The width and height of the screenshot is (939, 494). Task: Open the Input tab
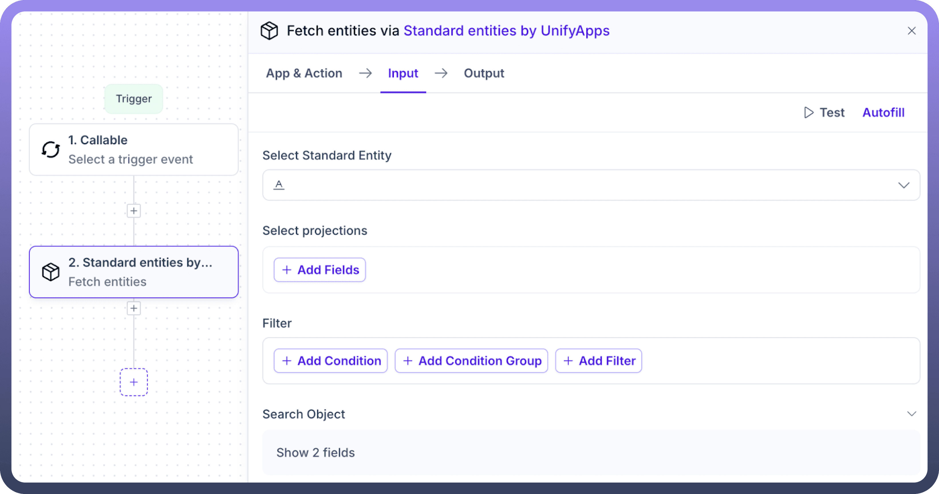(x=403, y=73)
